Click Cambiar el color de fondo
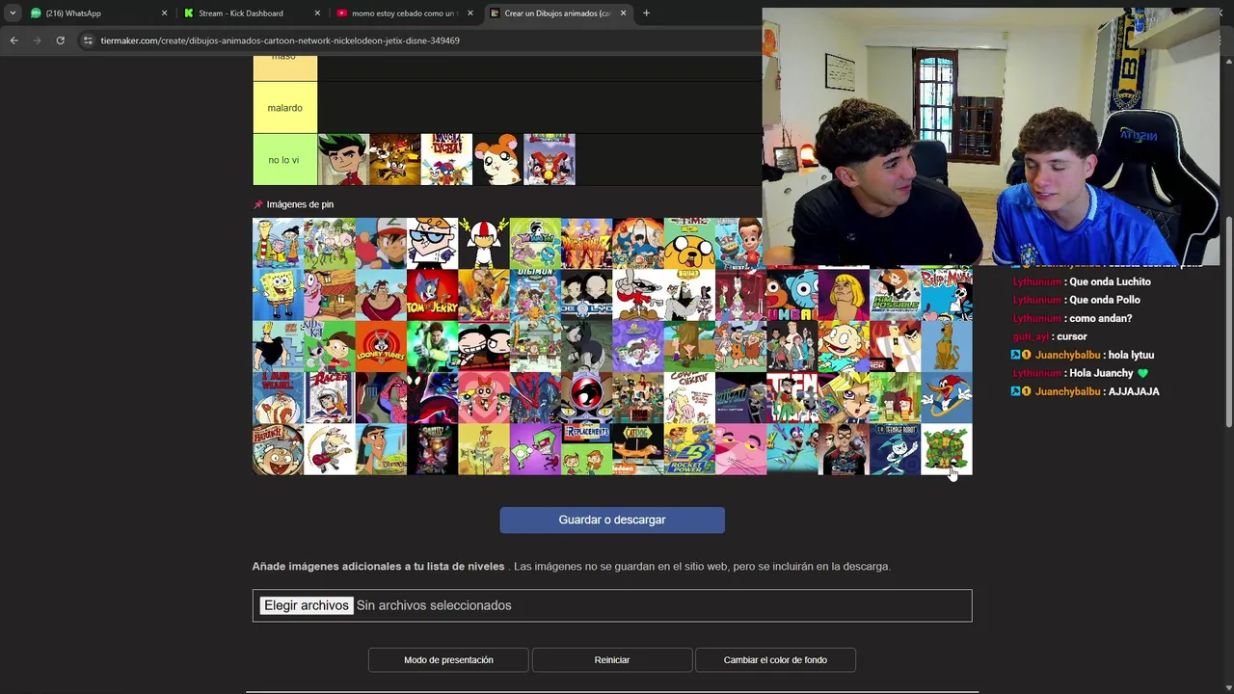Screen dimensions: 1234x694 [775, 660]
